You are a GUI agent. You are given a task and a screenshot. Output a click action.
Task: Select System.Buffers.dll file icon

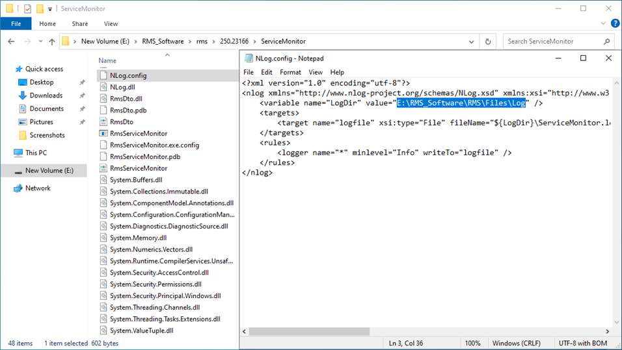(x=103, y=180)
